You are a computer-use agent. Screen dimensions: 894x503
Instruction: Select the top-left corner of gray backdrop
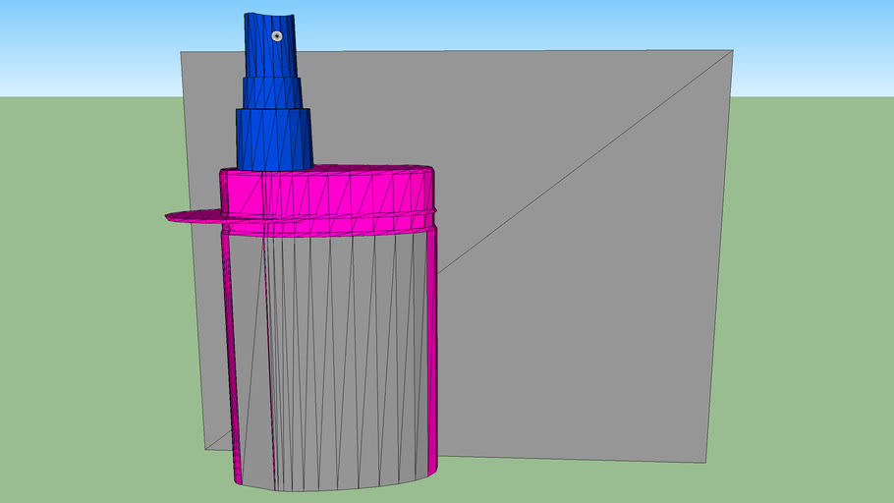(181, 52)
